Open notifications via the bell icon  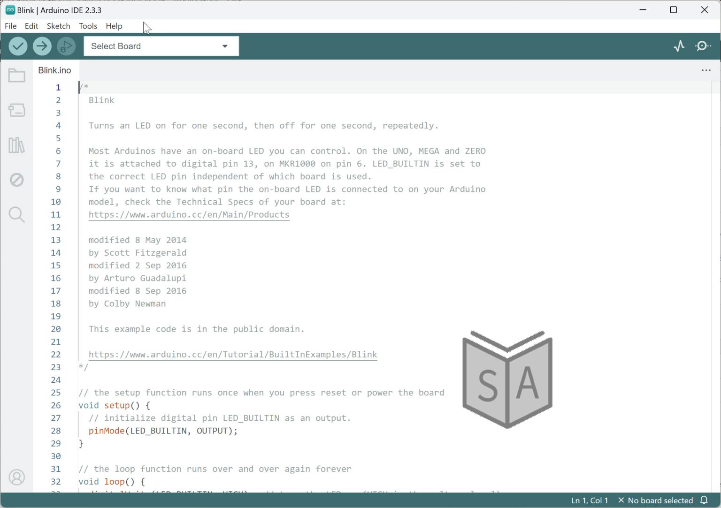pos(704,500)
